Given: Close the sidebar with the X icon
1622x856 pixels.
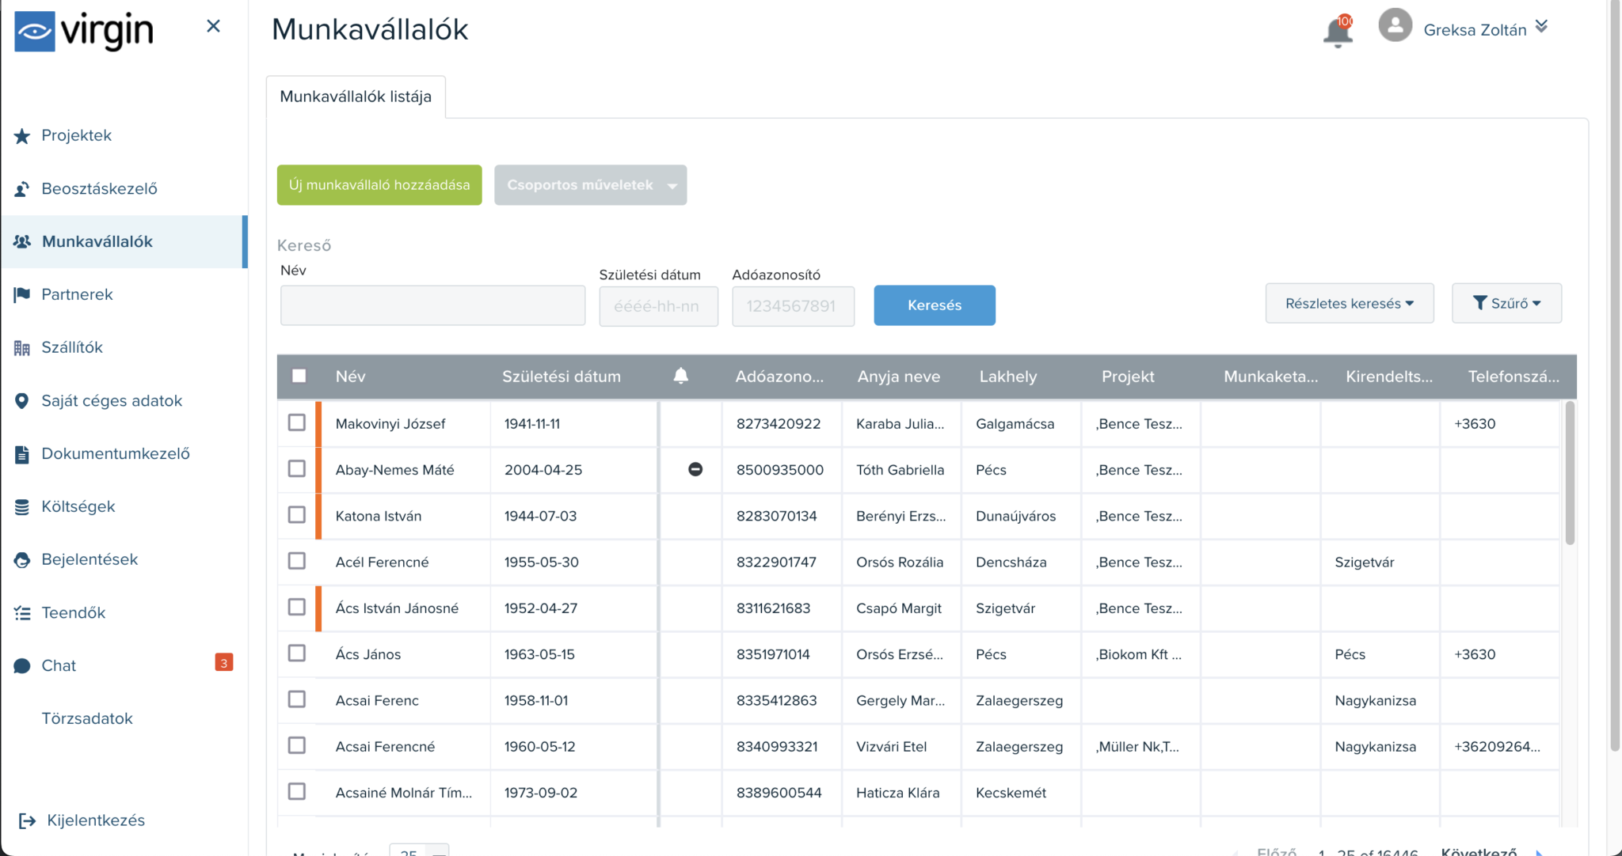Looking at the screenshot, I should click(213, 26).
